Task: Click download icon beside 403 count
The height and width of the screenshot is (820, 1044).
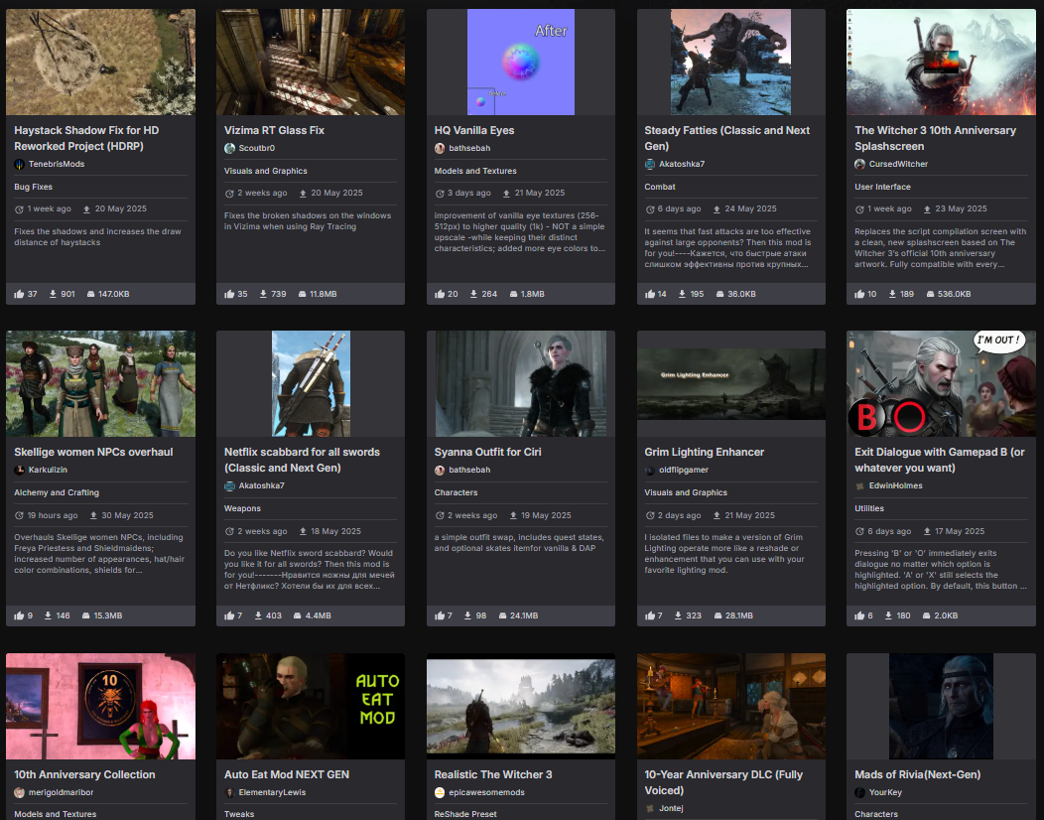Action: pyautogui.click(x=258, y=615)
